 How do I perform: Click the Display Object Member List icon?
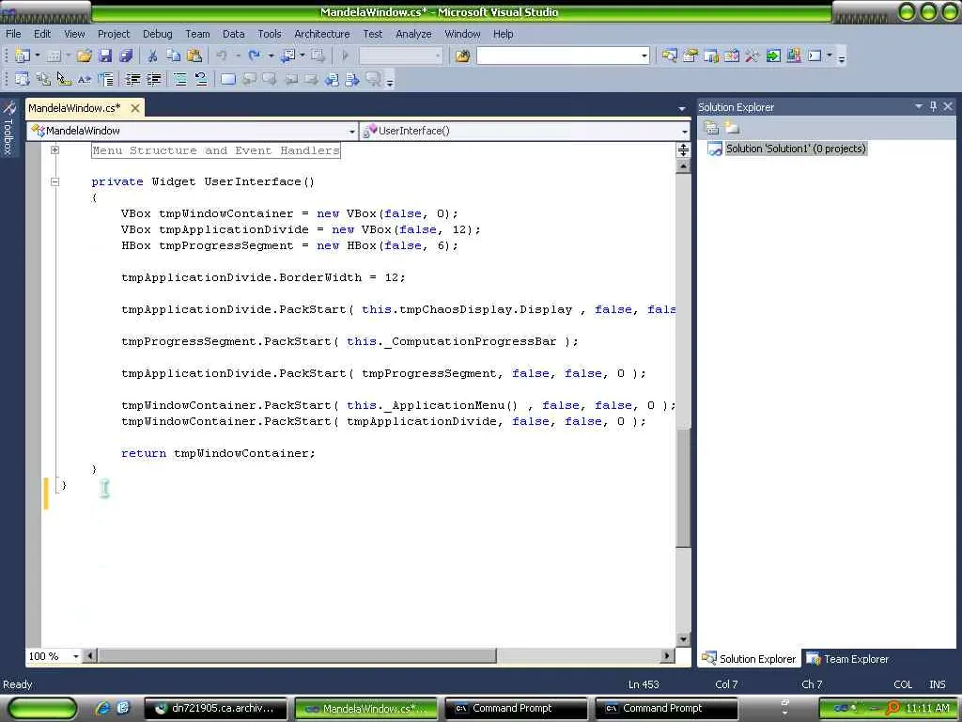coord(23,79)
